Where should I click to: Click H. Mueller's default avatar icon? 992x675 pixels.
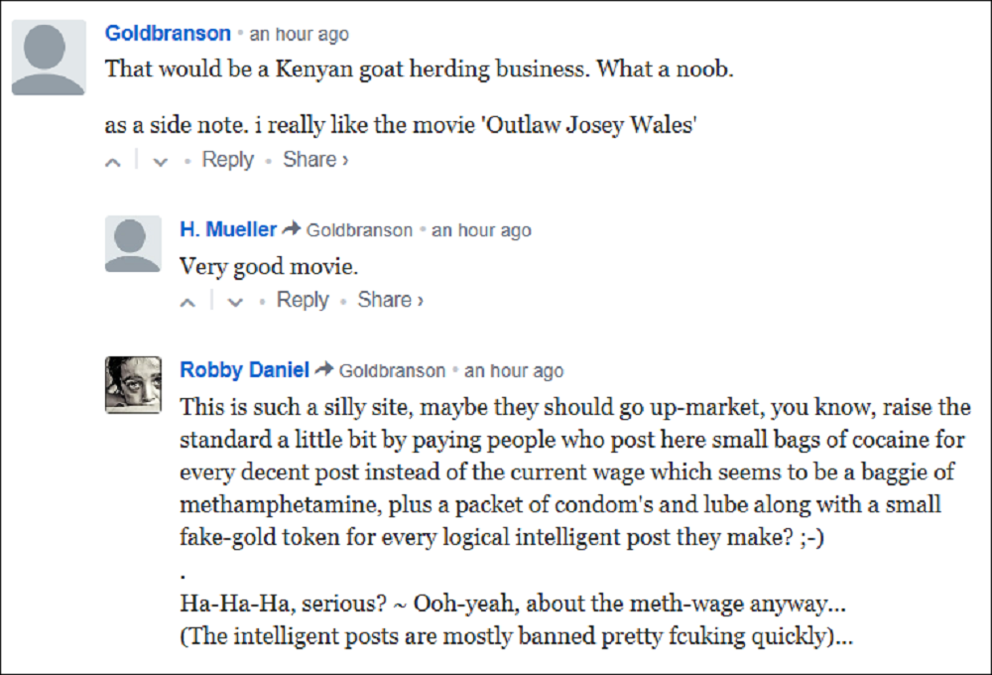[132, 244]
